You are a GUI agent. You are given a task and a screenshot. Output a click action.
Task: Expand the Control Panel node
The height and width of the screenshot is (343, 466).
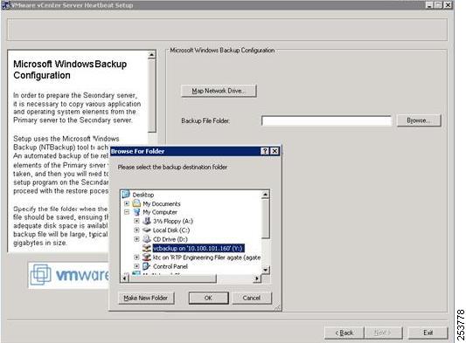click(x=136, y=266)
